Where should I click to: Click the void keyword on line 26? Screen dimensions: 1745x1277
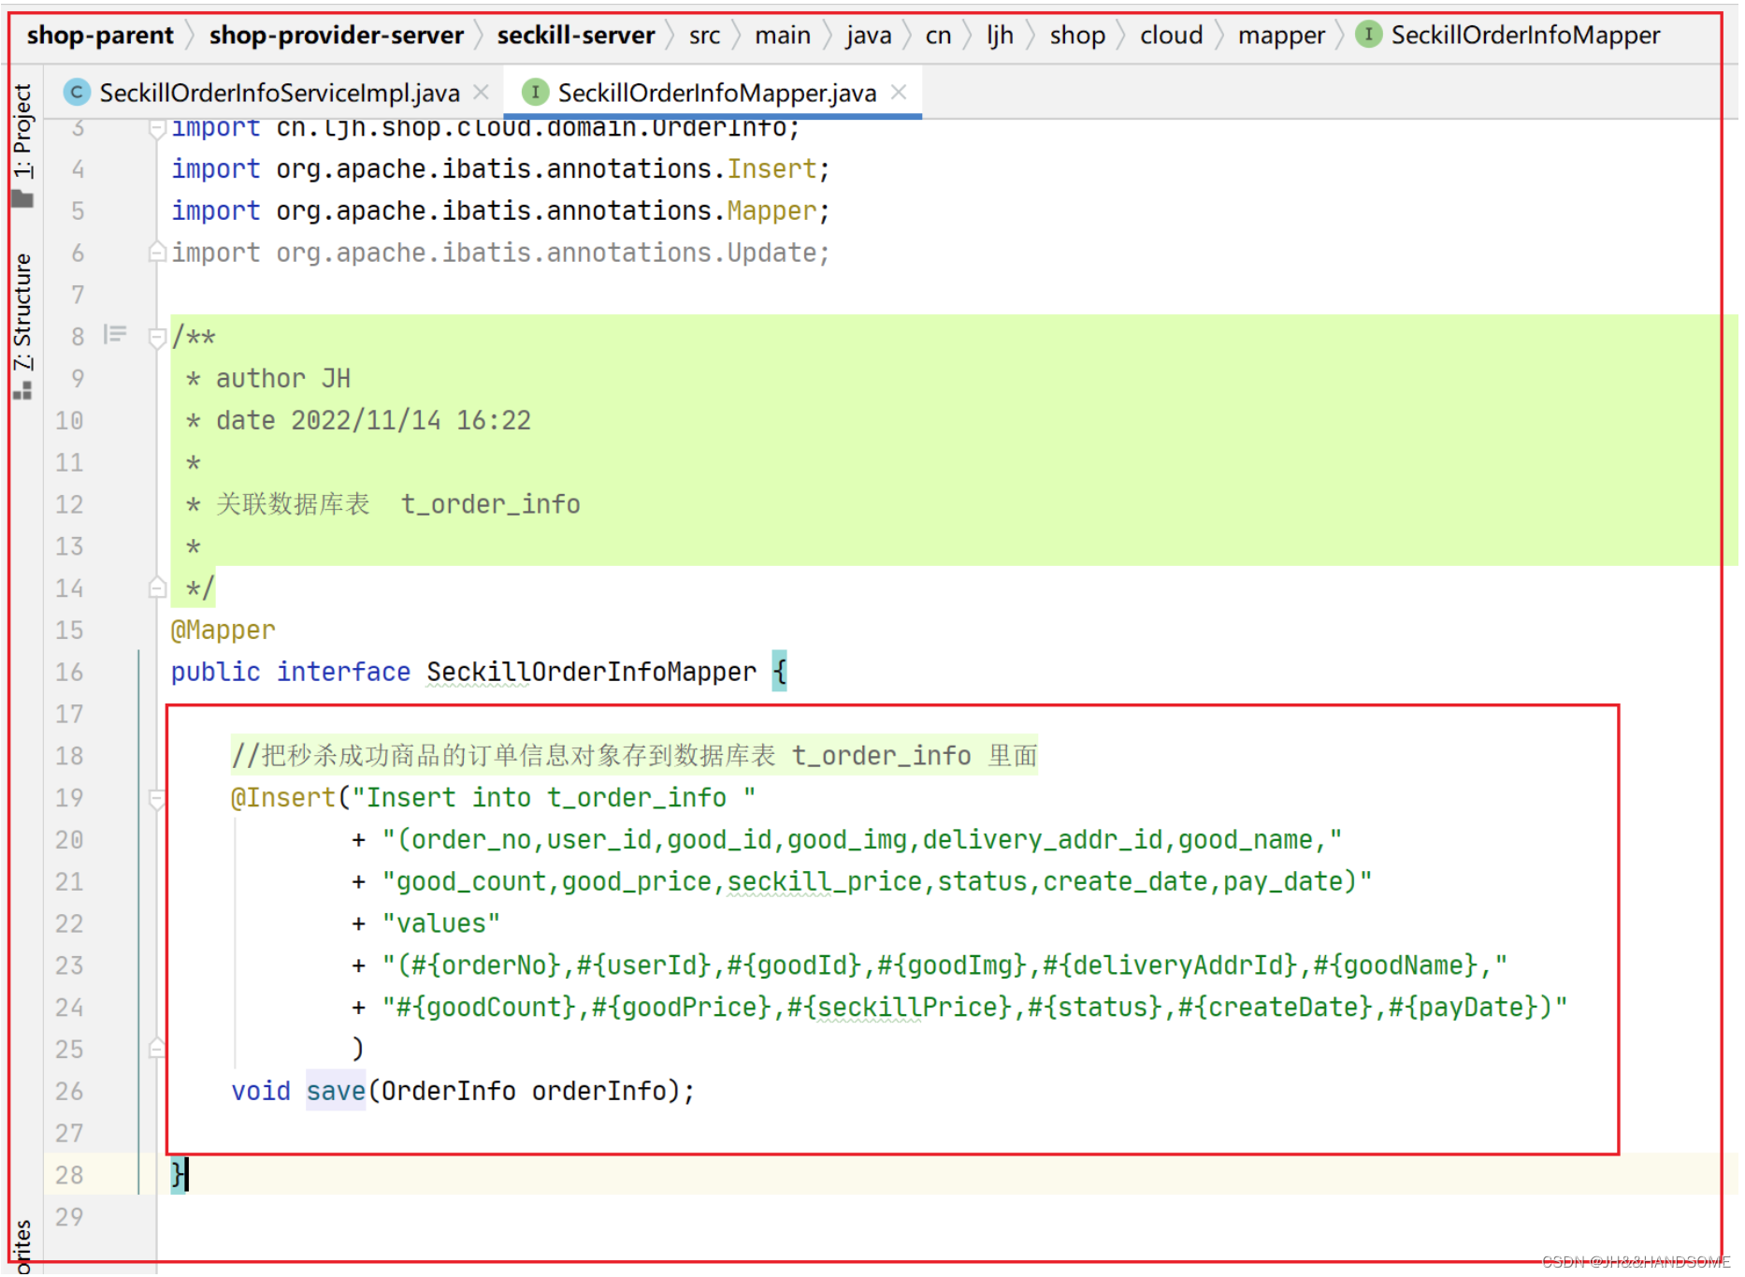point(261,1091)
